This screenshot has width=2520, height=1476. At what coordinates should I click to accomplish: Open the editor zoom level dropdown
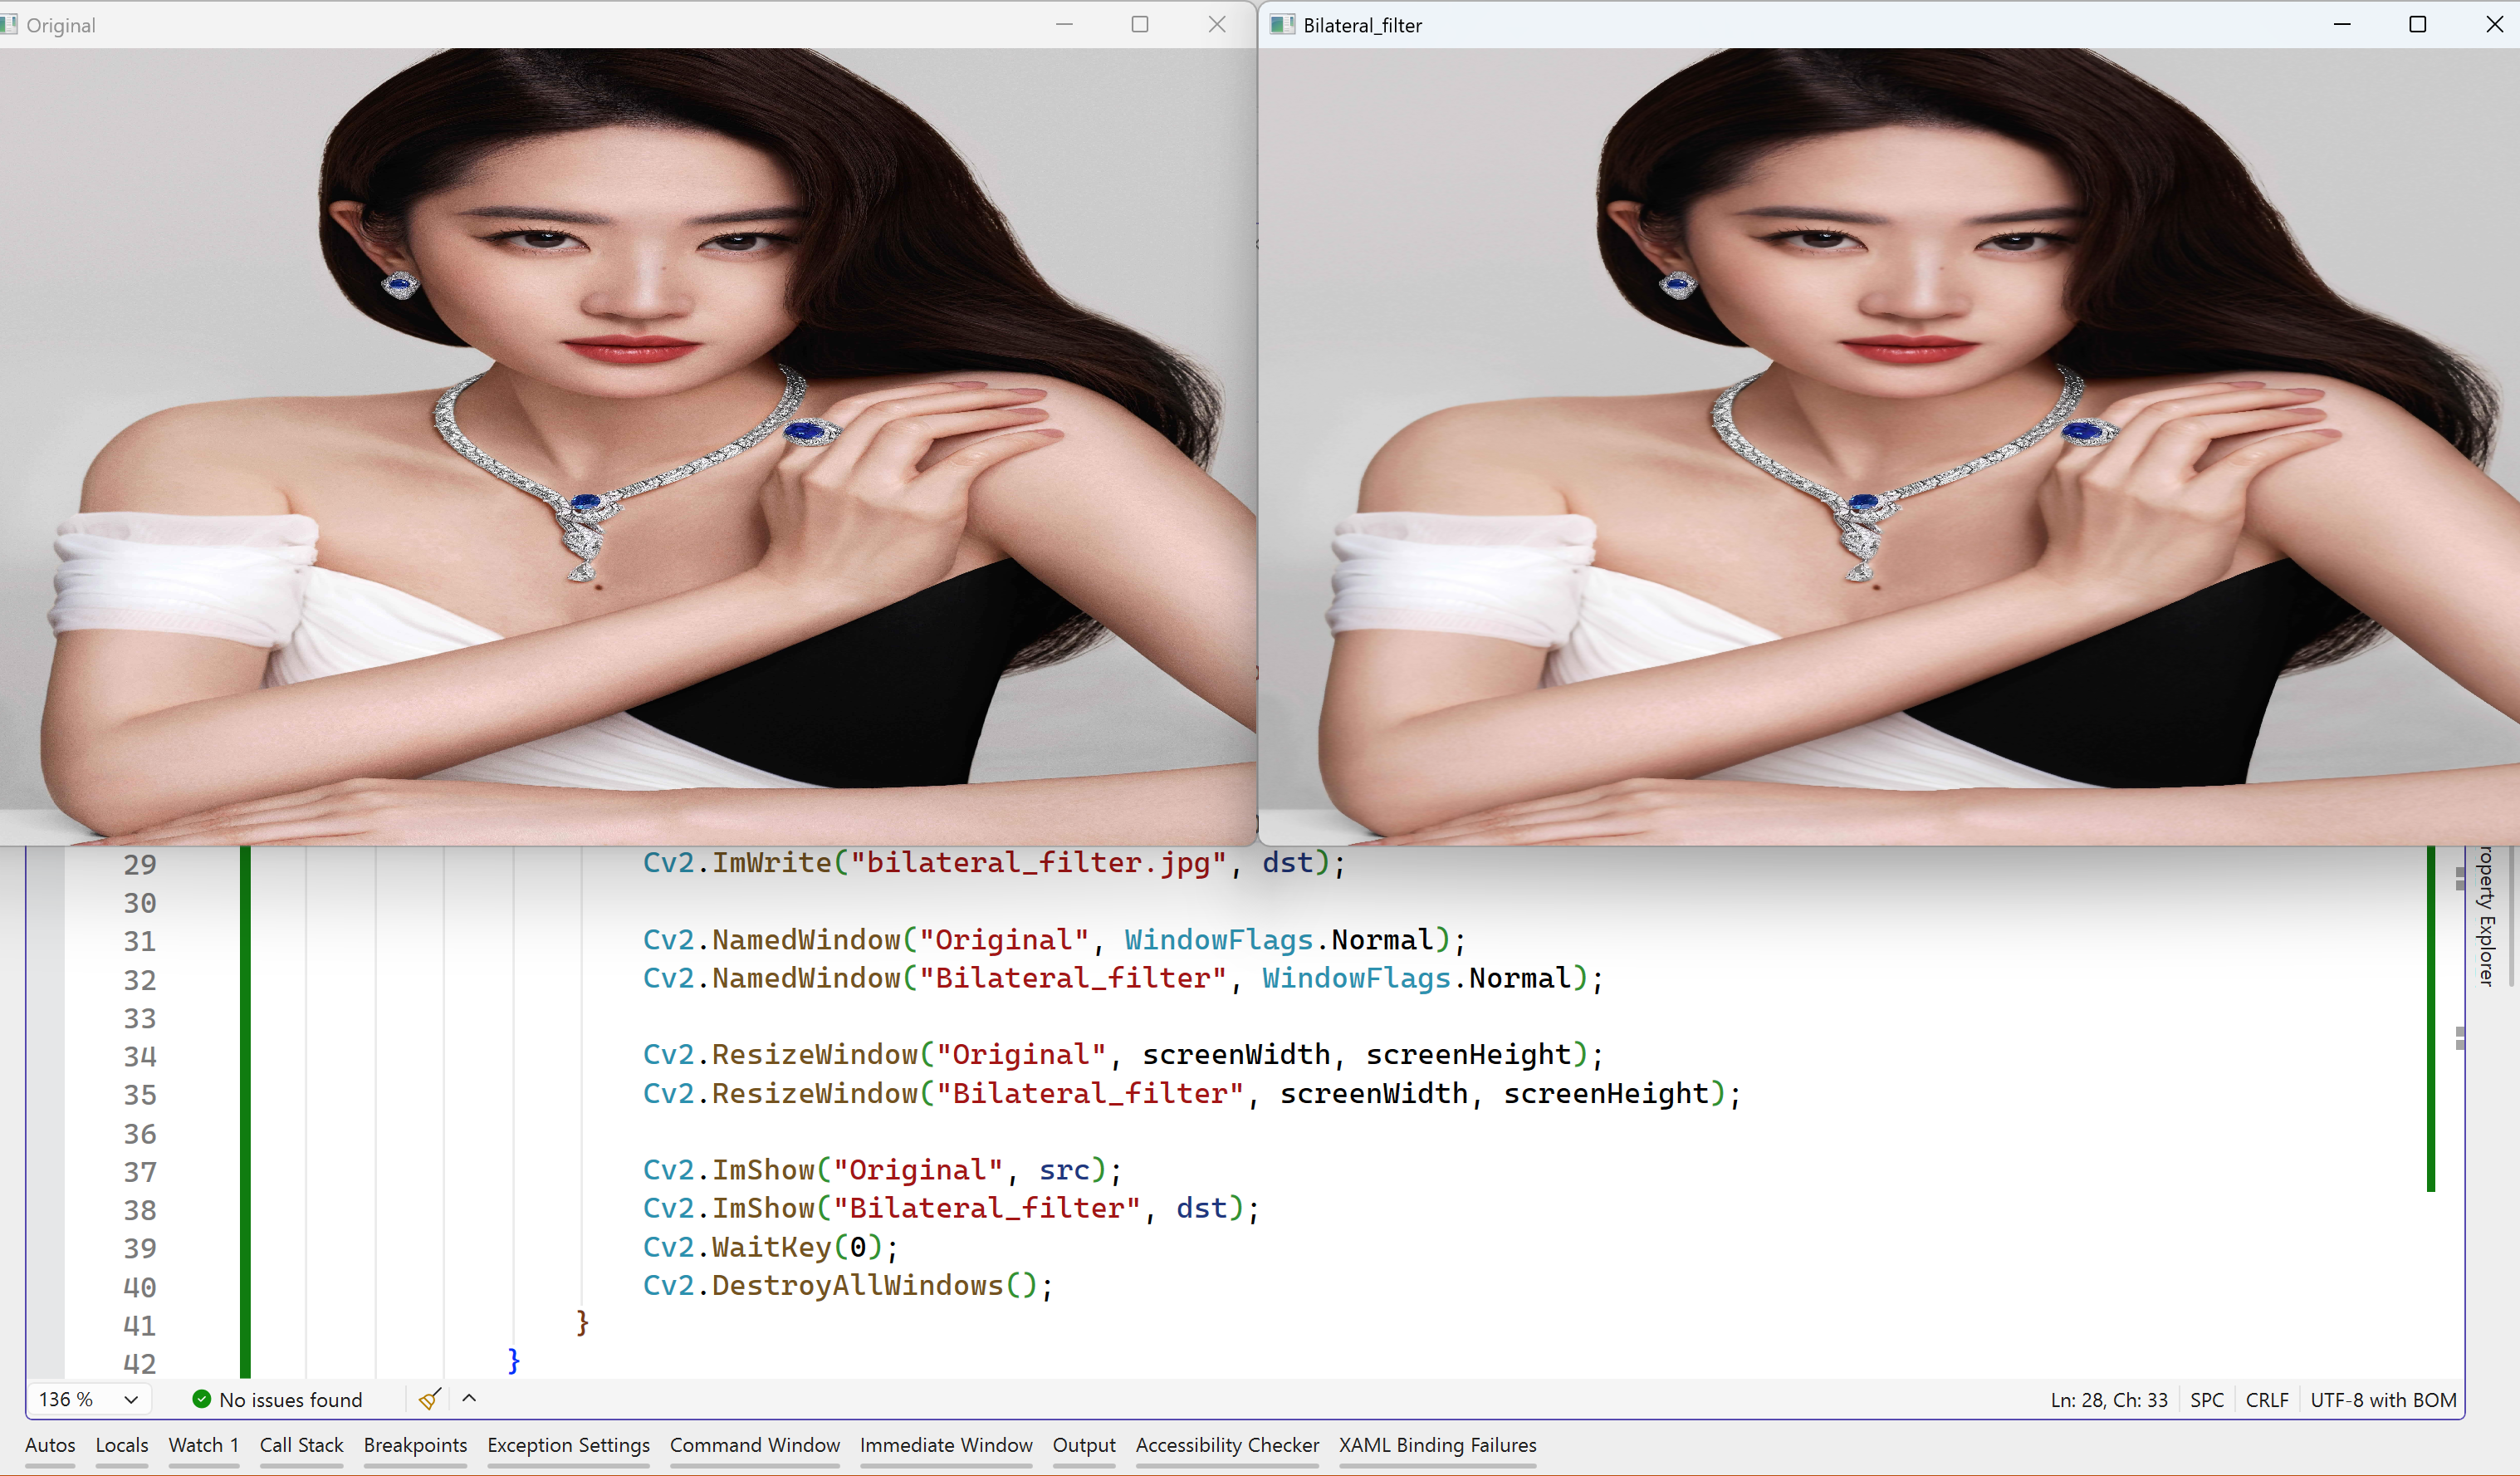click(131, 1399)
